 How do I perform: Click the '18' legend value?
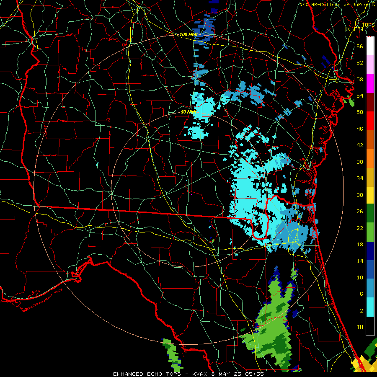(x=360, y=245)
